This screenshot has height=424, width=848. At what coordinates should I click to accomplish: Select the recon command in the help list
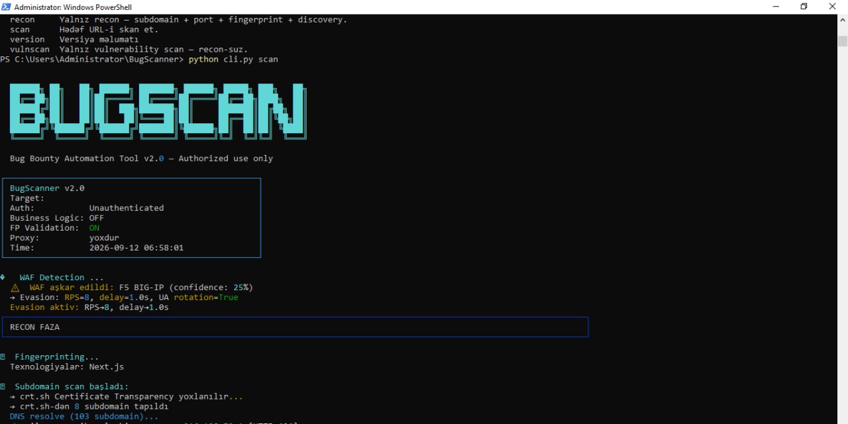point(23,20)
